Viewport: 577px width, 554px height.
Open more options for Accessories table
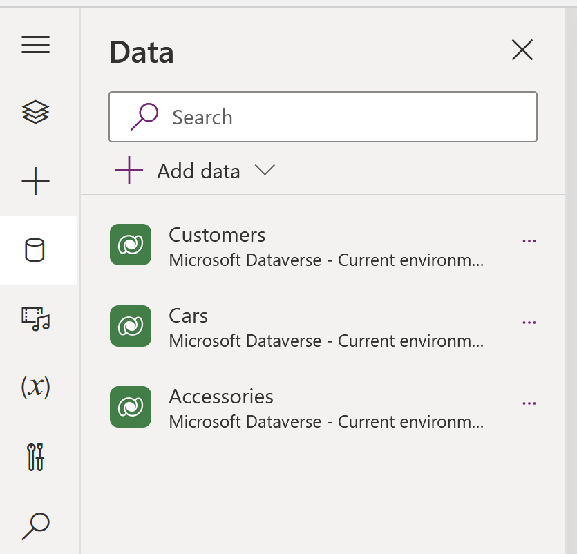click(529, 403)
